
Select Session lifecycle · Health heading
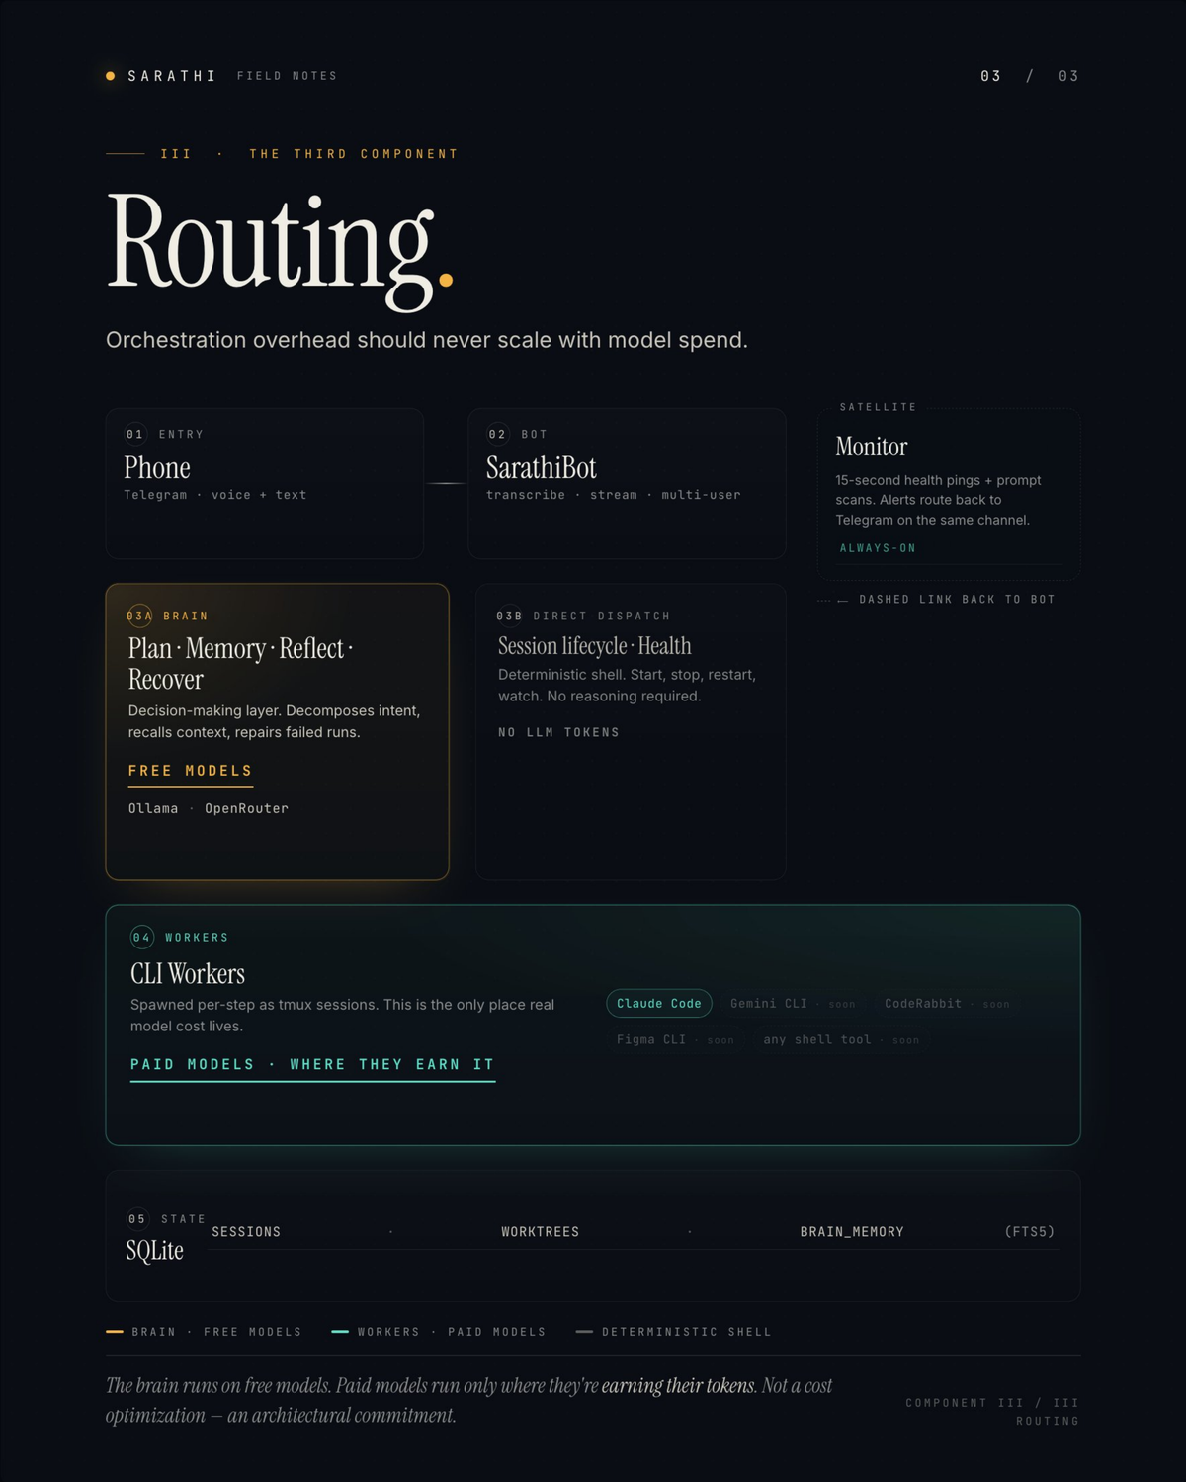(x=594, y=646)
